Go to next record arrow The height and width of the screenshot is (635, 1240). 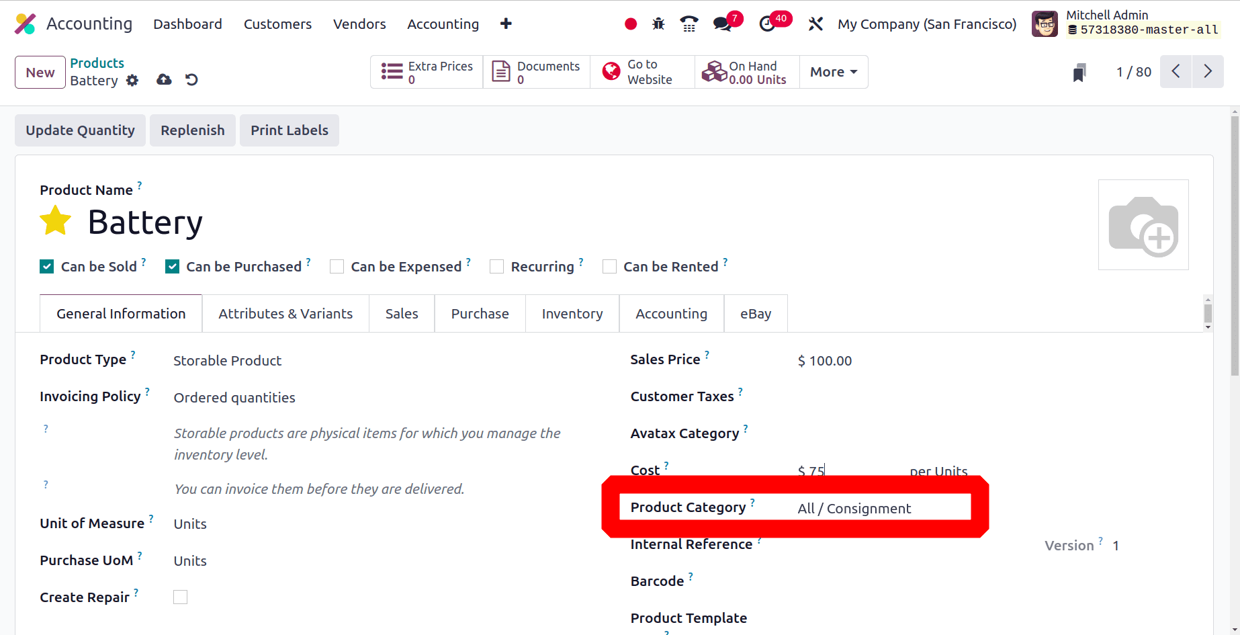[x=1208, y=72]
